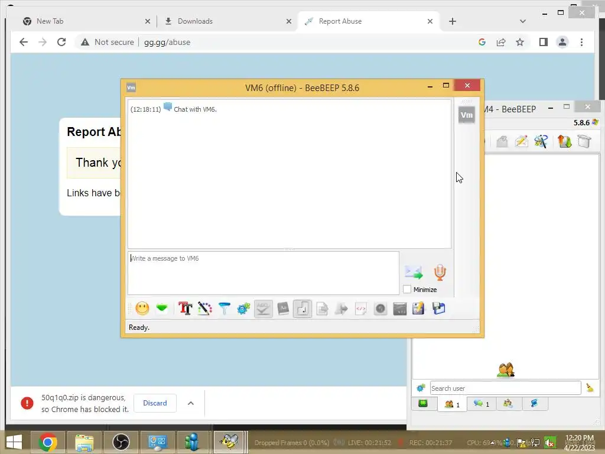Click the gg.gg/abuse address bar
Image resolution: width=605 pixels, height=454 pixels.
click(167, 42)
